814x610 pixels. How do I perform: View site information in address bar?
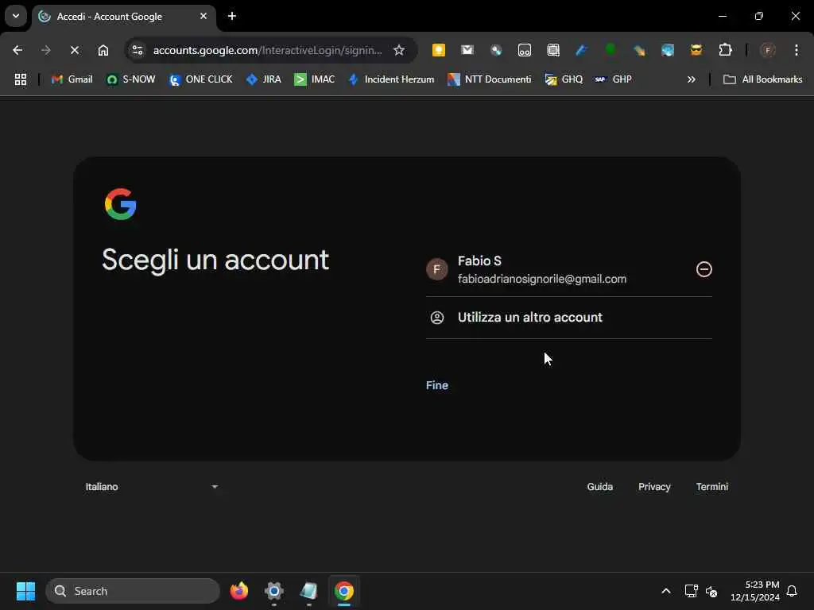(138, 50)
